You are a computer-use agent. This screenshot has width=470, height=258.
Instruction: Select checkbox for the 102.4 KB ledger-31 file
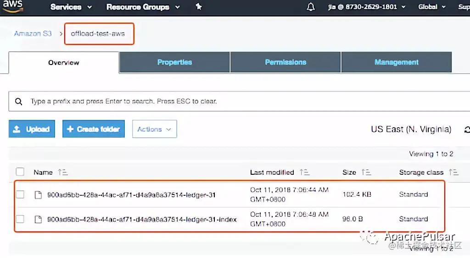(x=20, y=194)
